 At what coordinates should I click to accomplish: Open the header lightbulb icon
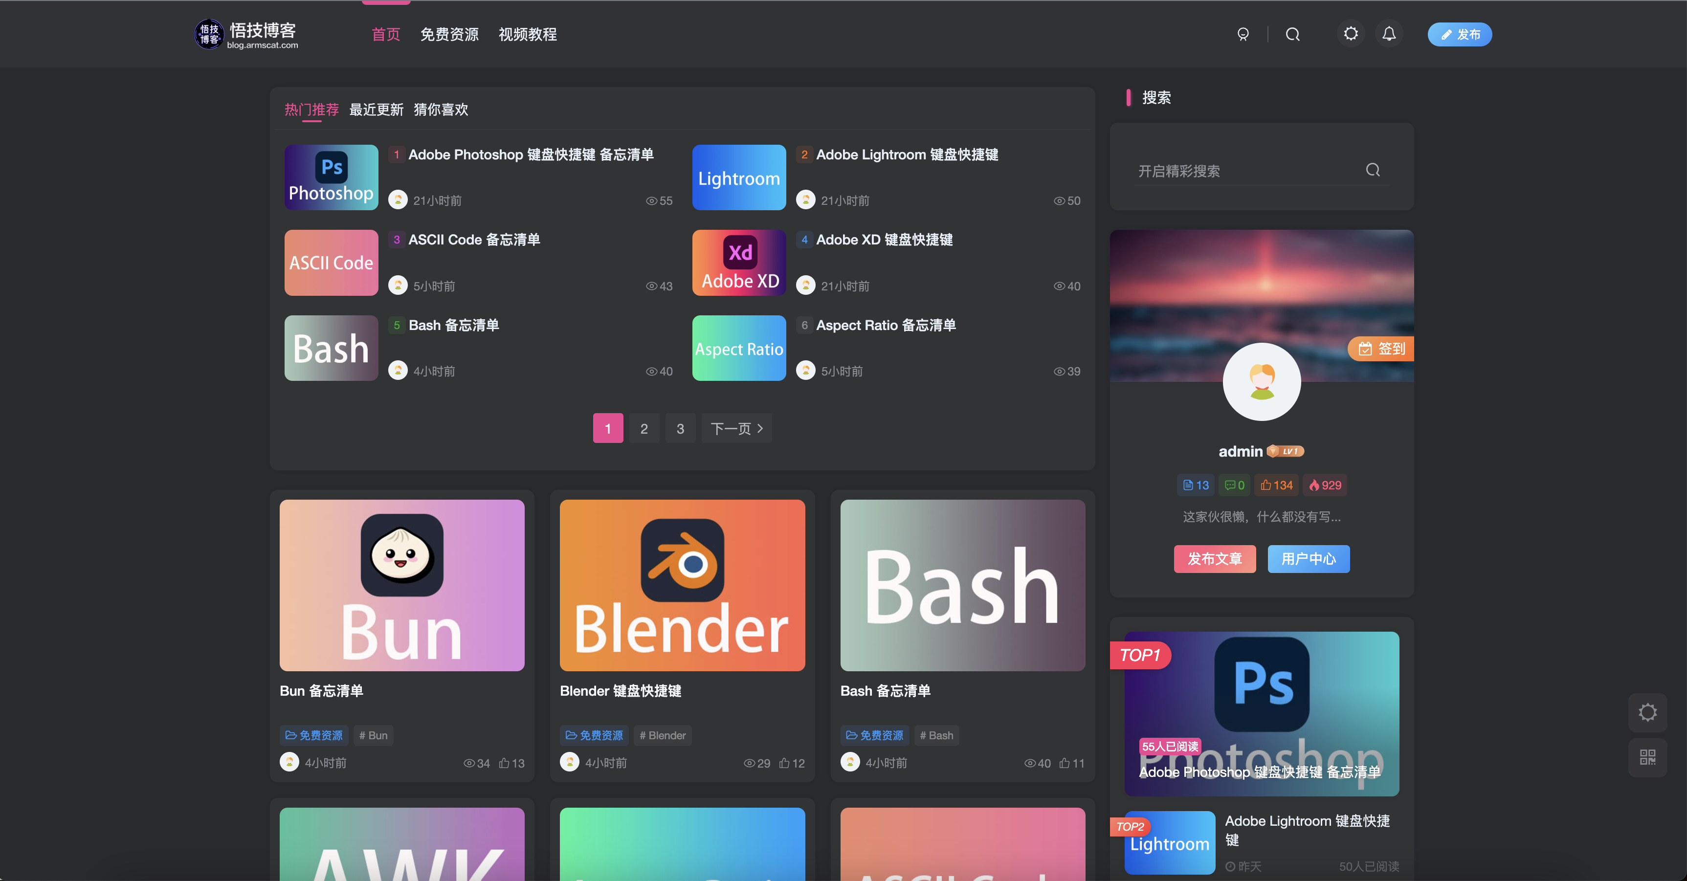click(x=1243, y=34)
